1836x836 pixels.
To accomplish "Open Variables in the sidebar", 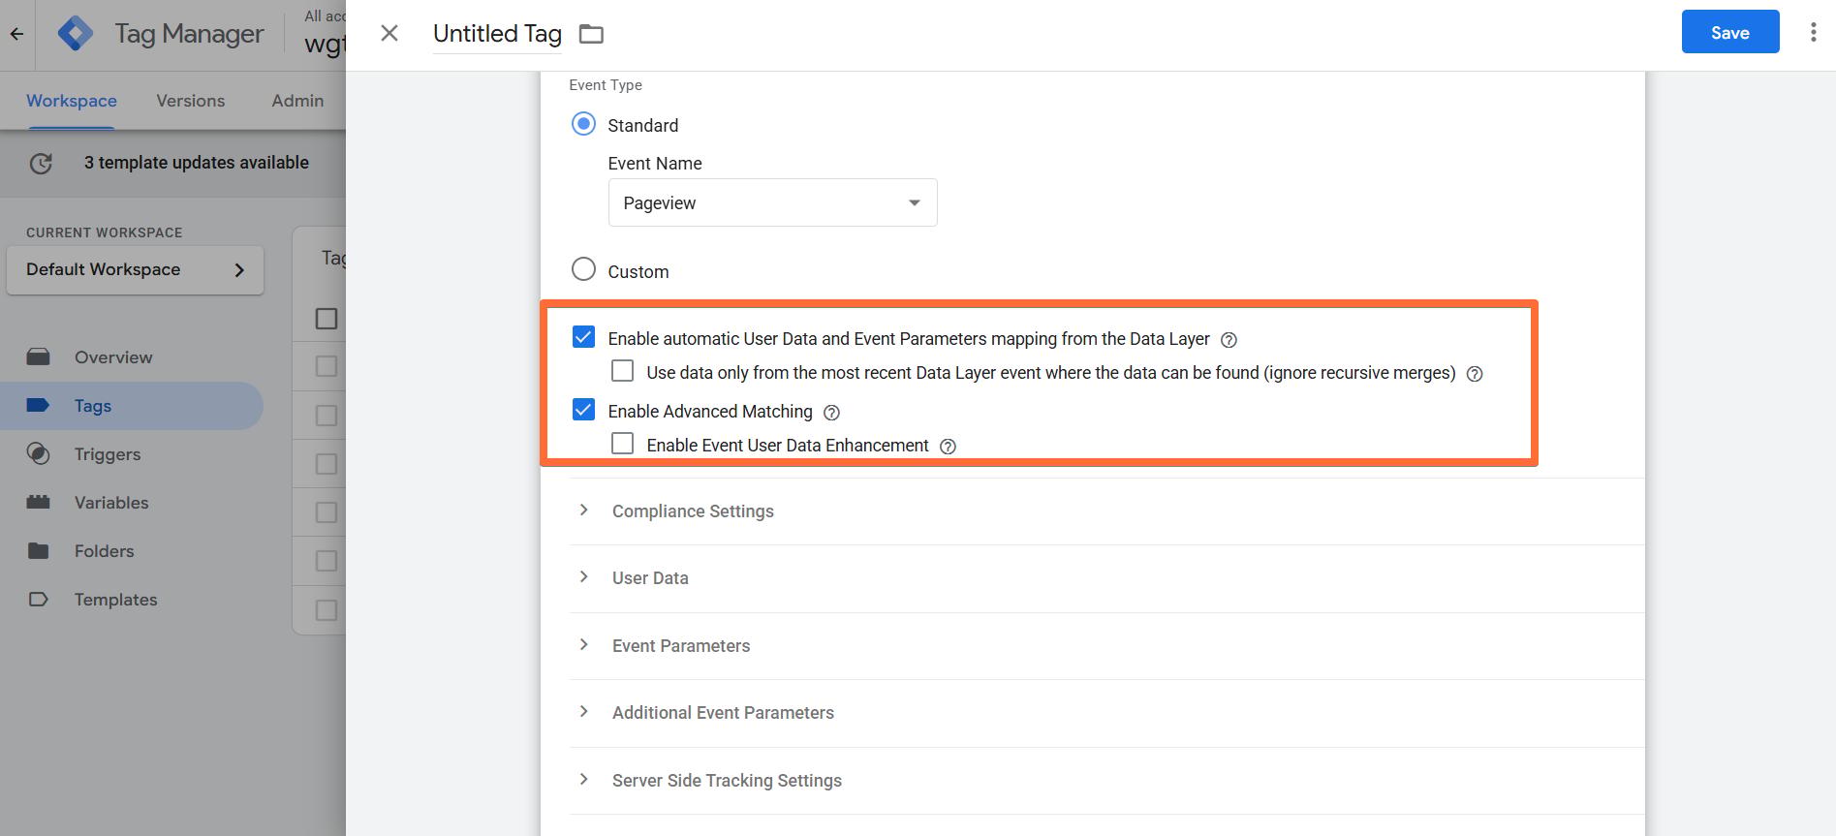I will coord(111,503).
